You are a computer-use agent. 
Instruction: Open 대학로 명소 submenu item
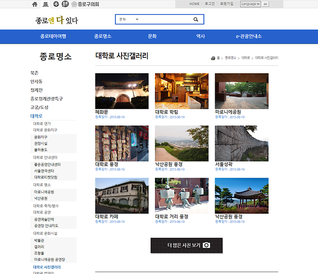point(42,185)
